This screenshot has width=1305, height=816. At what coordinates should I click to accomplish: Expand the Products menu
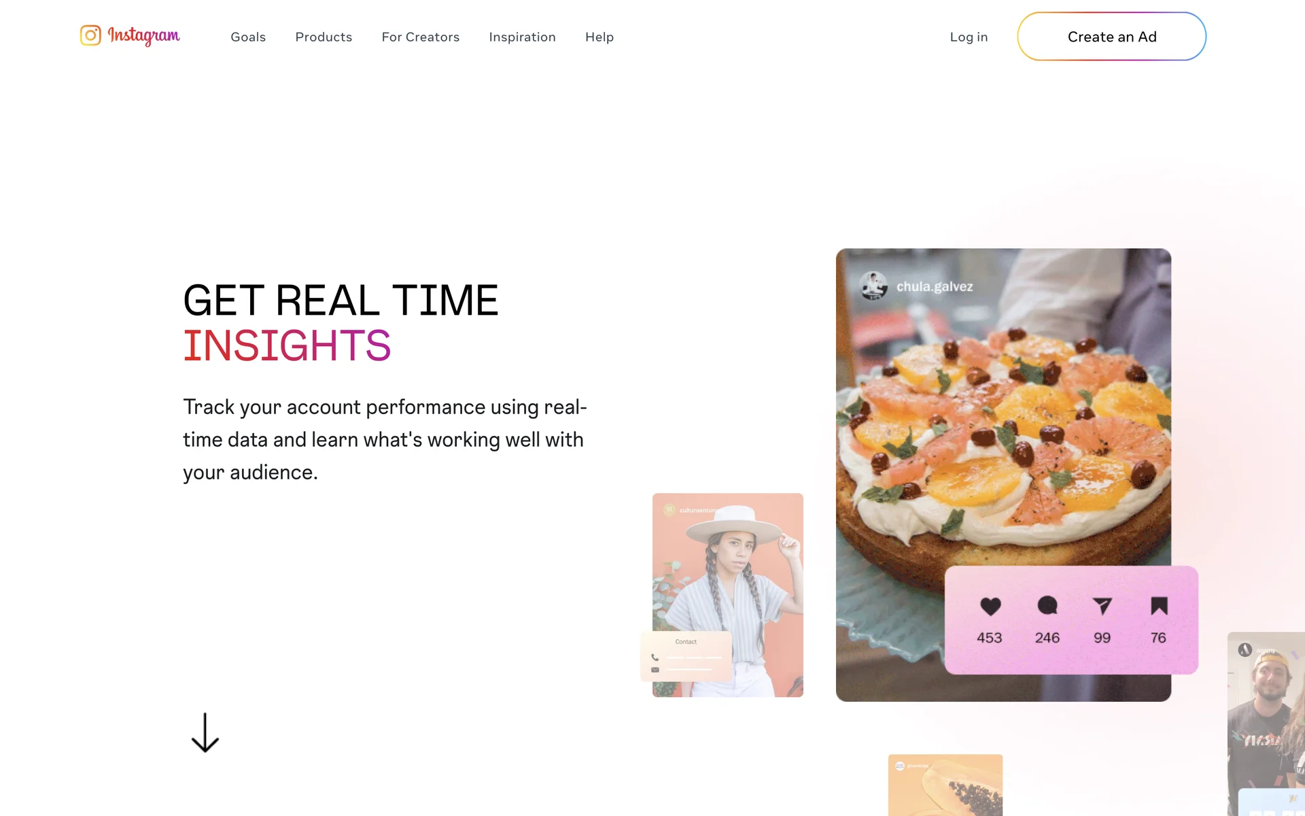tap(324, 37)
